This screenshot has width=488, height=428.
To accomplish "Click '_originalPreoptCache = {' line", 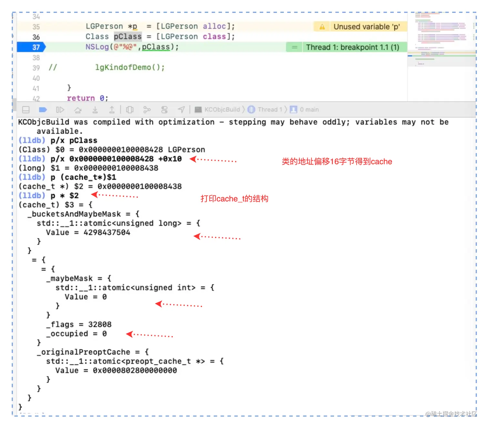I will click(x=93, y=352).
